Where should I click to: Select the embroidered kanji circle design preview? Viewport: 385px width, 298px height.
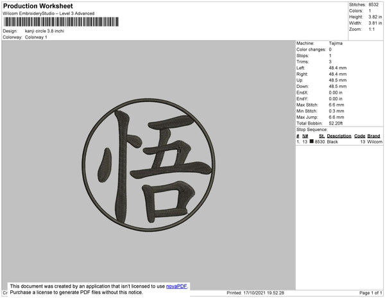(149, 165)
